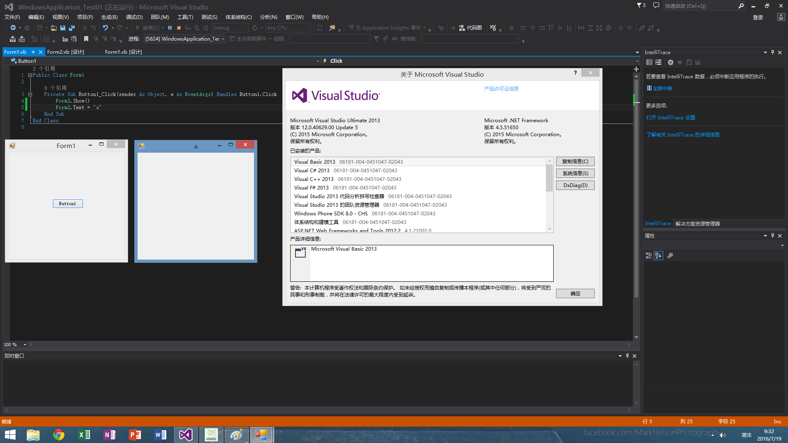Stop debugging with the red square icon

click(x=179, y=28)
